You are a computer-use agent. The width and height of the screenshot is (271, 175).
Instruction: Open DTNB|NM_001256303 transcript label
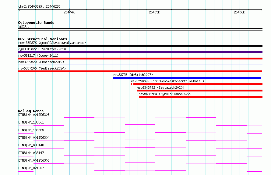(34, 160)
